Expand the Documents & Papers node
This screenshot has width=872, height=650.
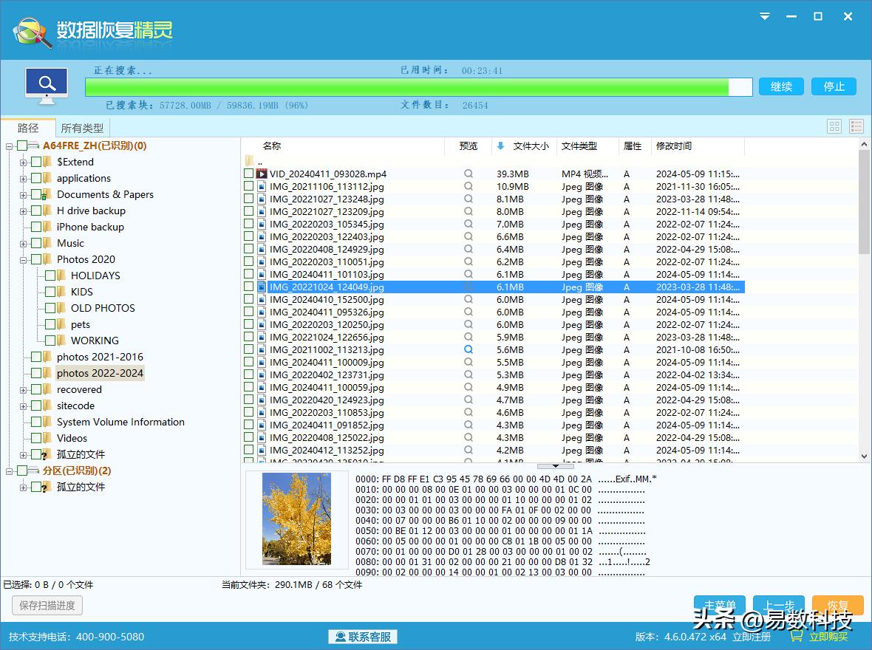[24, 194]
